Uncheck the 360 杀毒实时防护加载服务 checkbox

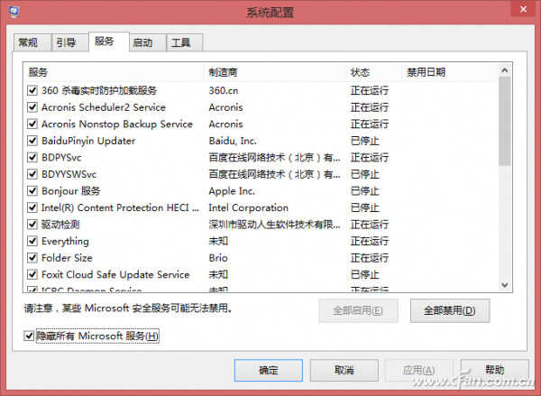32,90
